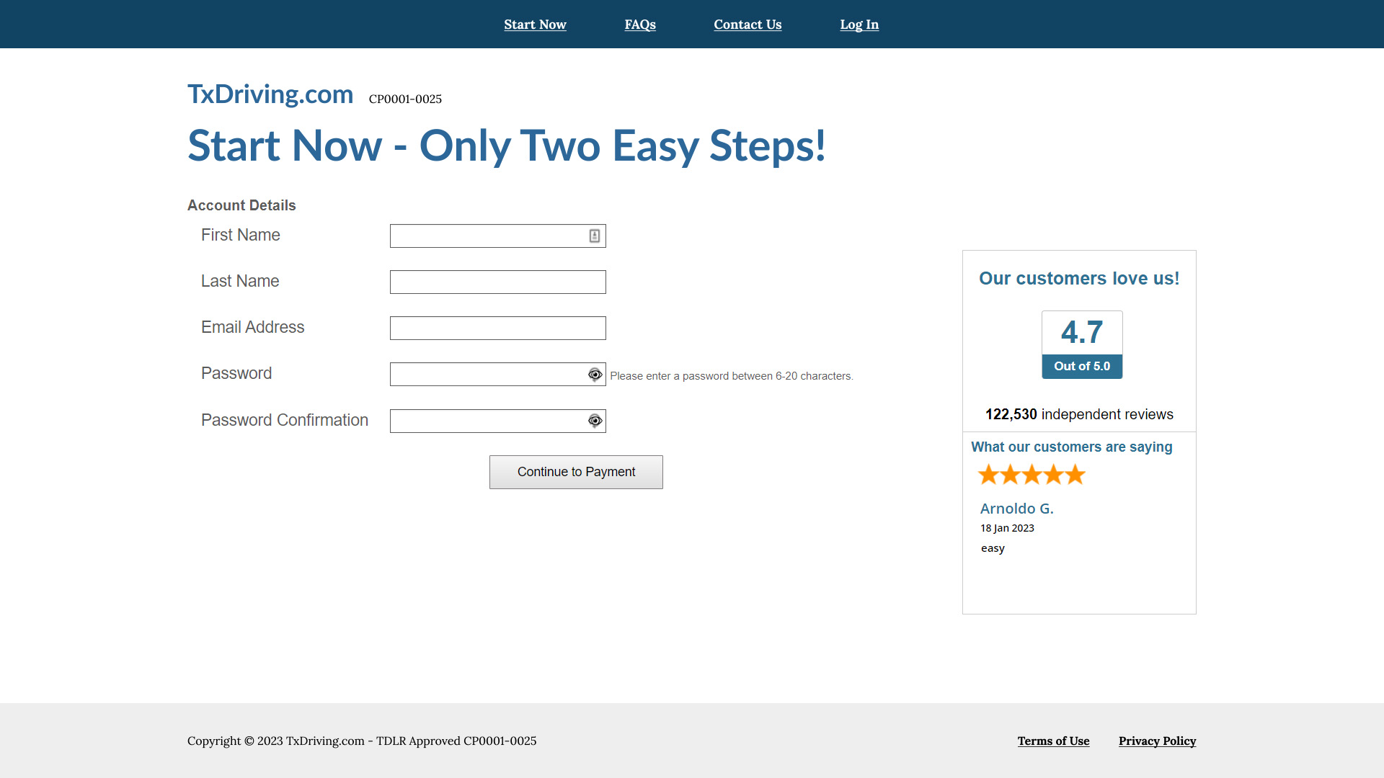Click 'Start Now - Only Two Easy Steps!' headline
This screenshot has height=778, width=1384.
click(507, 146)
